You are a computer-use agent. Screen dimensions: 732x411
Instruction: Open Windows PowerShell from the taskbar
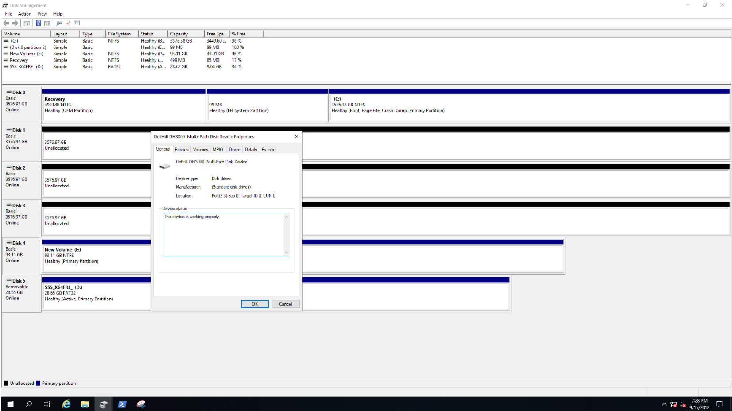(x=122, y=404)
